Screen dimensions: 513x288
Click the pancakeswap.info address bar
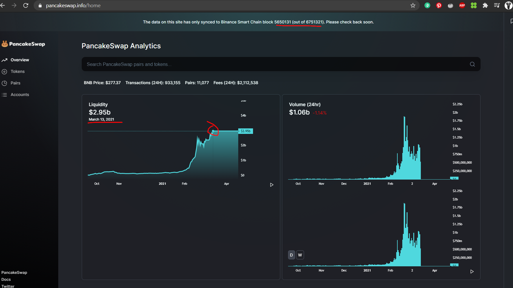click(x=226, y=5)
